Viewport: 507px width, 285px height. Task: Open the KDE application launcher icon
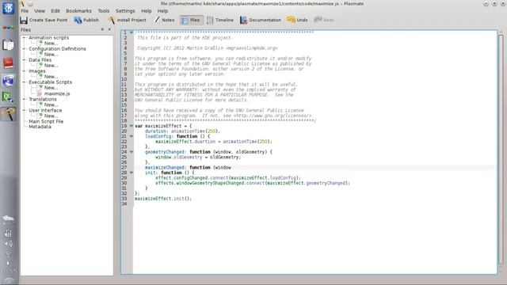tap(9, 8)
